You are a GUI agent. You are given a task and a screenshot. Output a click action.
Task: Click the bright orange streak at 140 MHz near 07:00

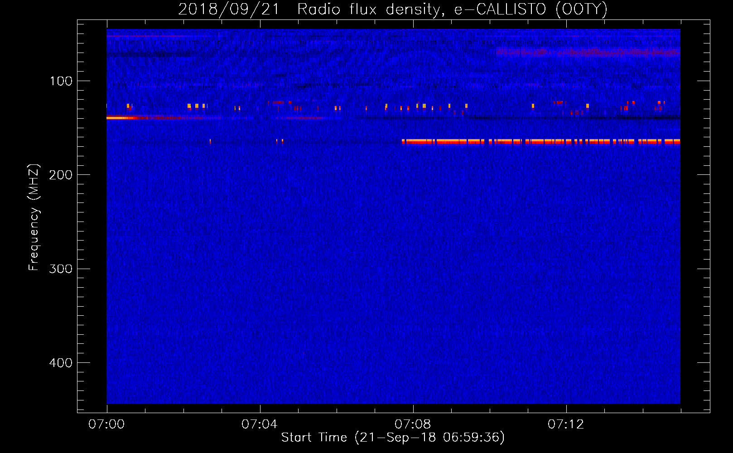[x=122, y=118]
